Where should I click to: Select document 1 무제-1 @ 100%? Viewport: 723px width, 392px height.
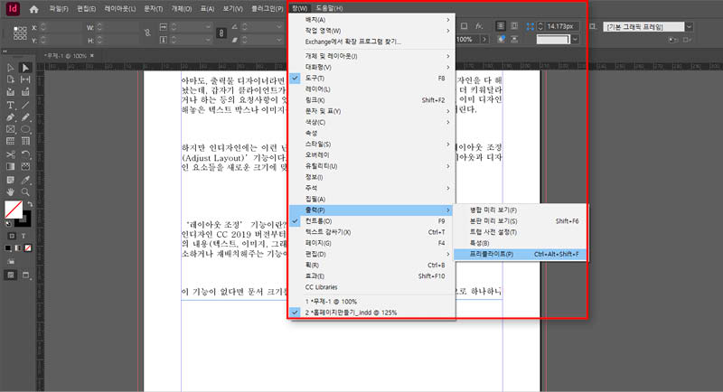pyautogui.click(x=371, y=302)
